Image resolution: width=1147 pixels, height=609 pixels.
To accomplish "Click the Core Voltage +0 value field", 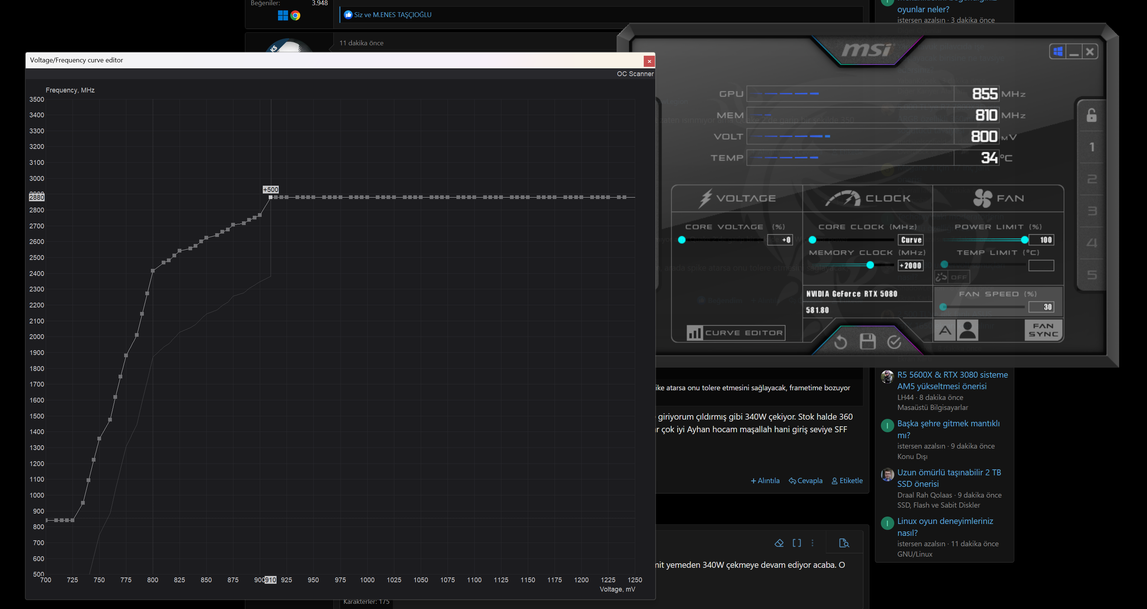I will [x=780, y=240].
